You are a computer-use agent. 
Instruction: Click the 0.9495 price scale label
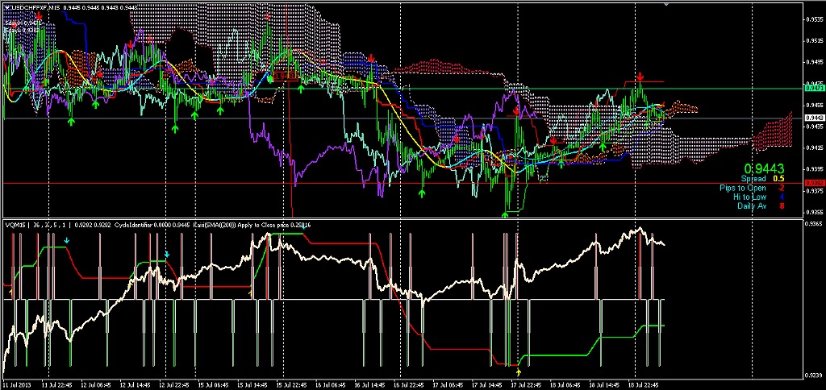click(x=813, y=63)
